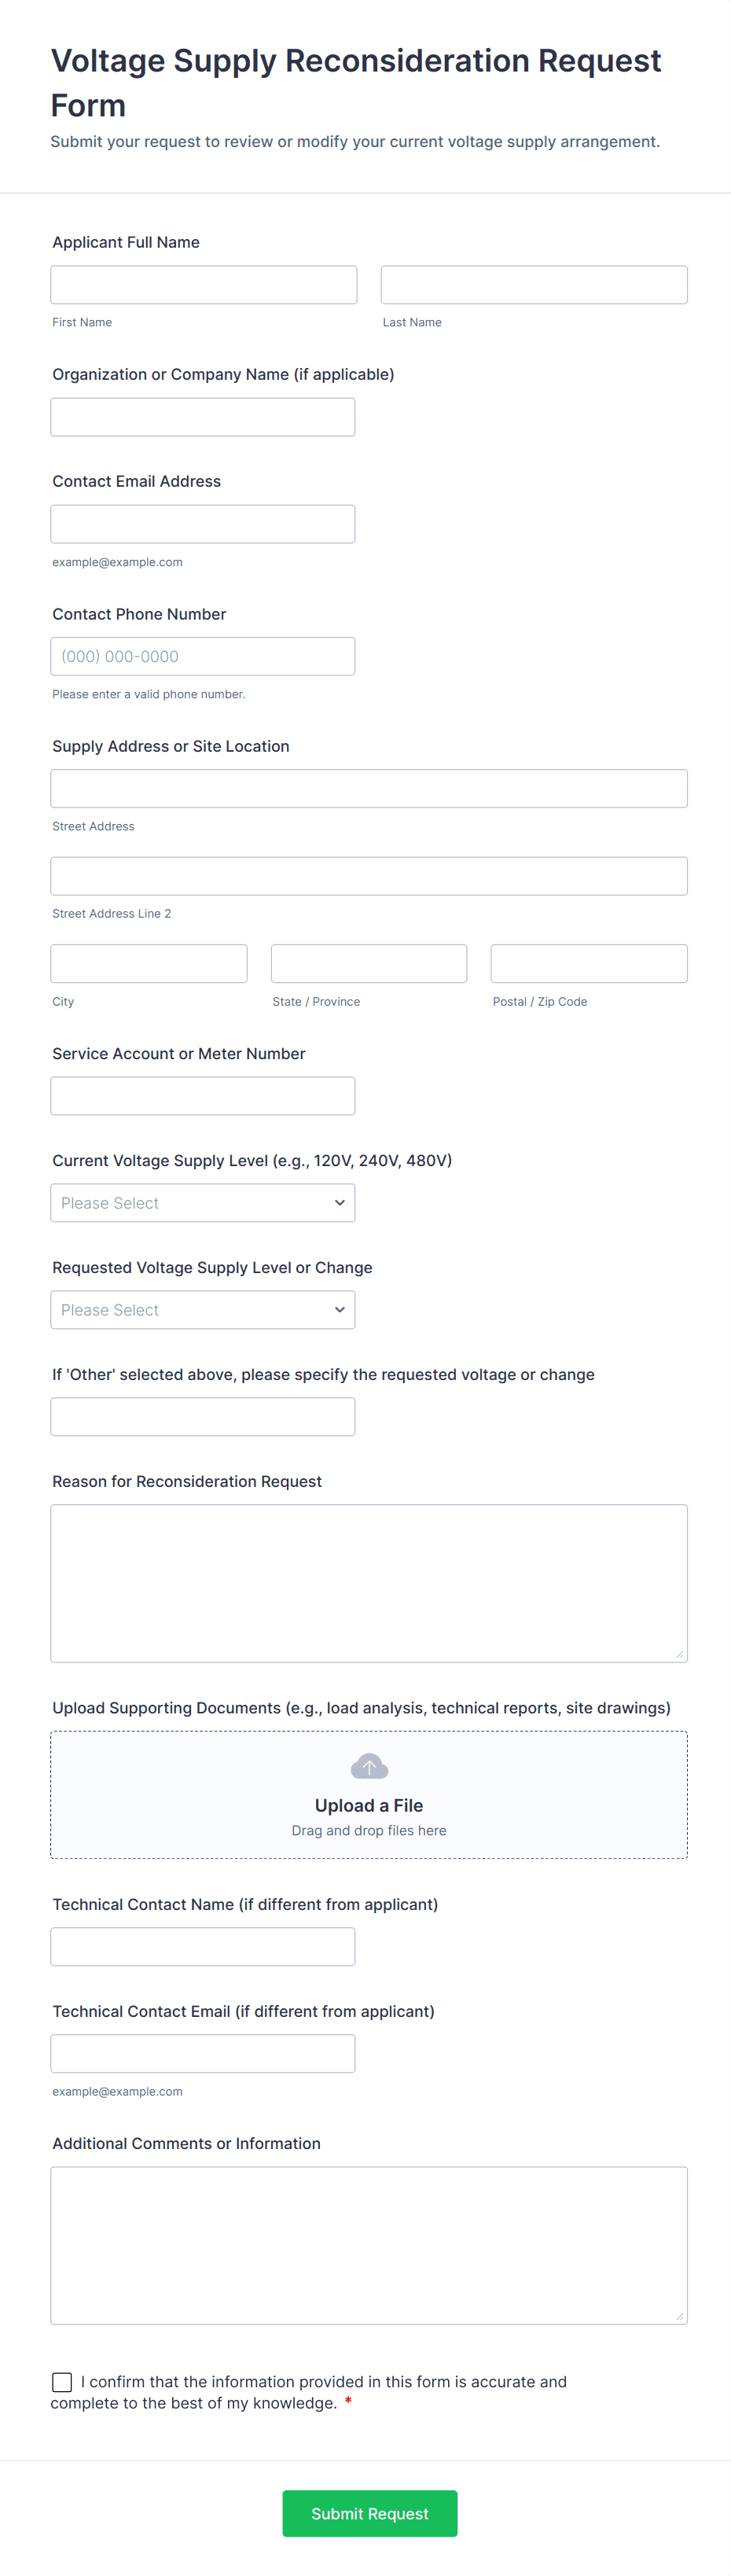Expand the Requested Voltage Supply Level dropdown
The height and width of the screenshot is (2576, 731).
(203, 1310)
